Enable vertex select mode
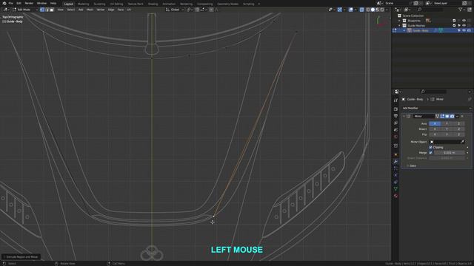474x266 pixels. (42, 10)
